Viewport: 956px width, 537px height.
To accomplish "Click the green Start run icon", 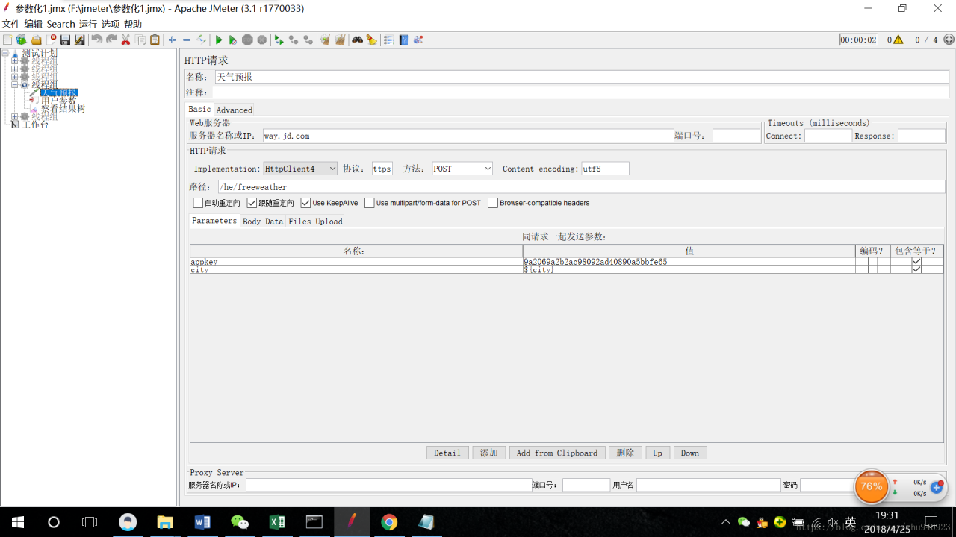I will (219, 40).
